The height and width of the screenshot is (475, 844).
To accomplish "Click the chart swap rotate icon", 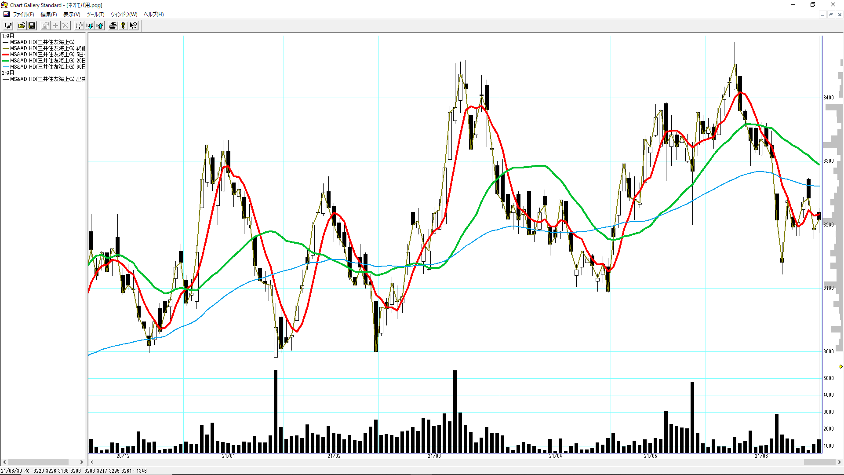I will (x=79, y=26).
